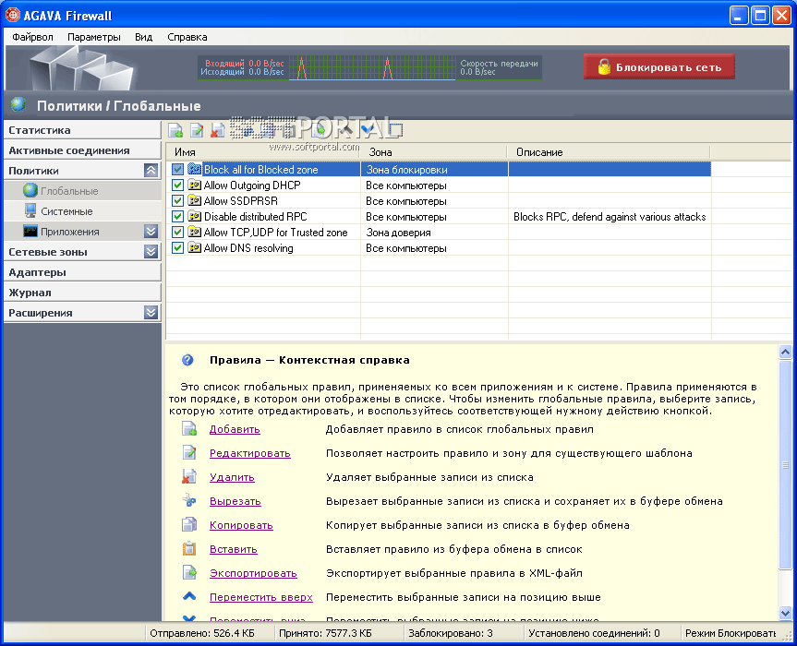Click the Delete rule toolbar icon
Image resolution: width=797 pixels, height=646 pixels.
coord(217,130)
